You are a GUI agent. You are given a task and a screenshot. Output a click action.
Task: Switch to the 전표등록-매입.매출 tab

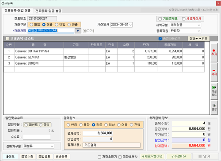coord(17,11)
